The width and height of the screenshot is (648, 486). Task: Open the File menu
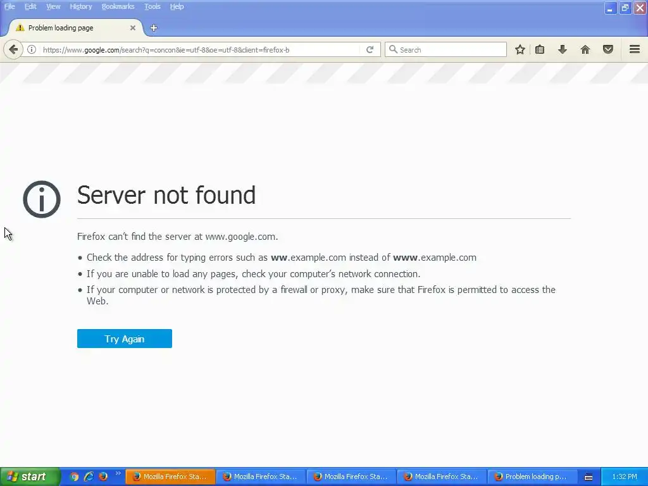pos(9,6)
